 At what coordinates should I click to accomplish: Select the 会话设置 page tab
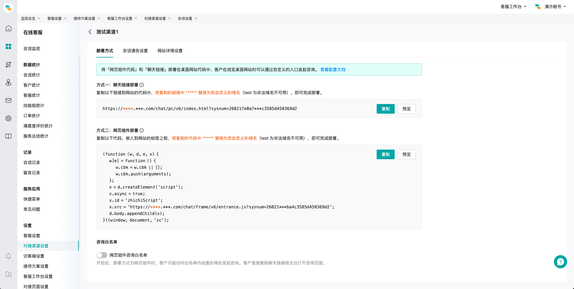click(185, 18)
